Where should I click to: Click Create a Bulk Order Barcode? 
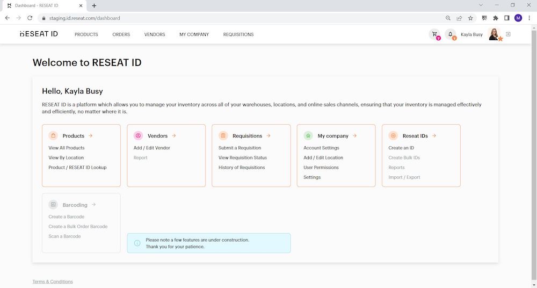[x=78, y=227]
